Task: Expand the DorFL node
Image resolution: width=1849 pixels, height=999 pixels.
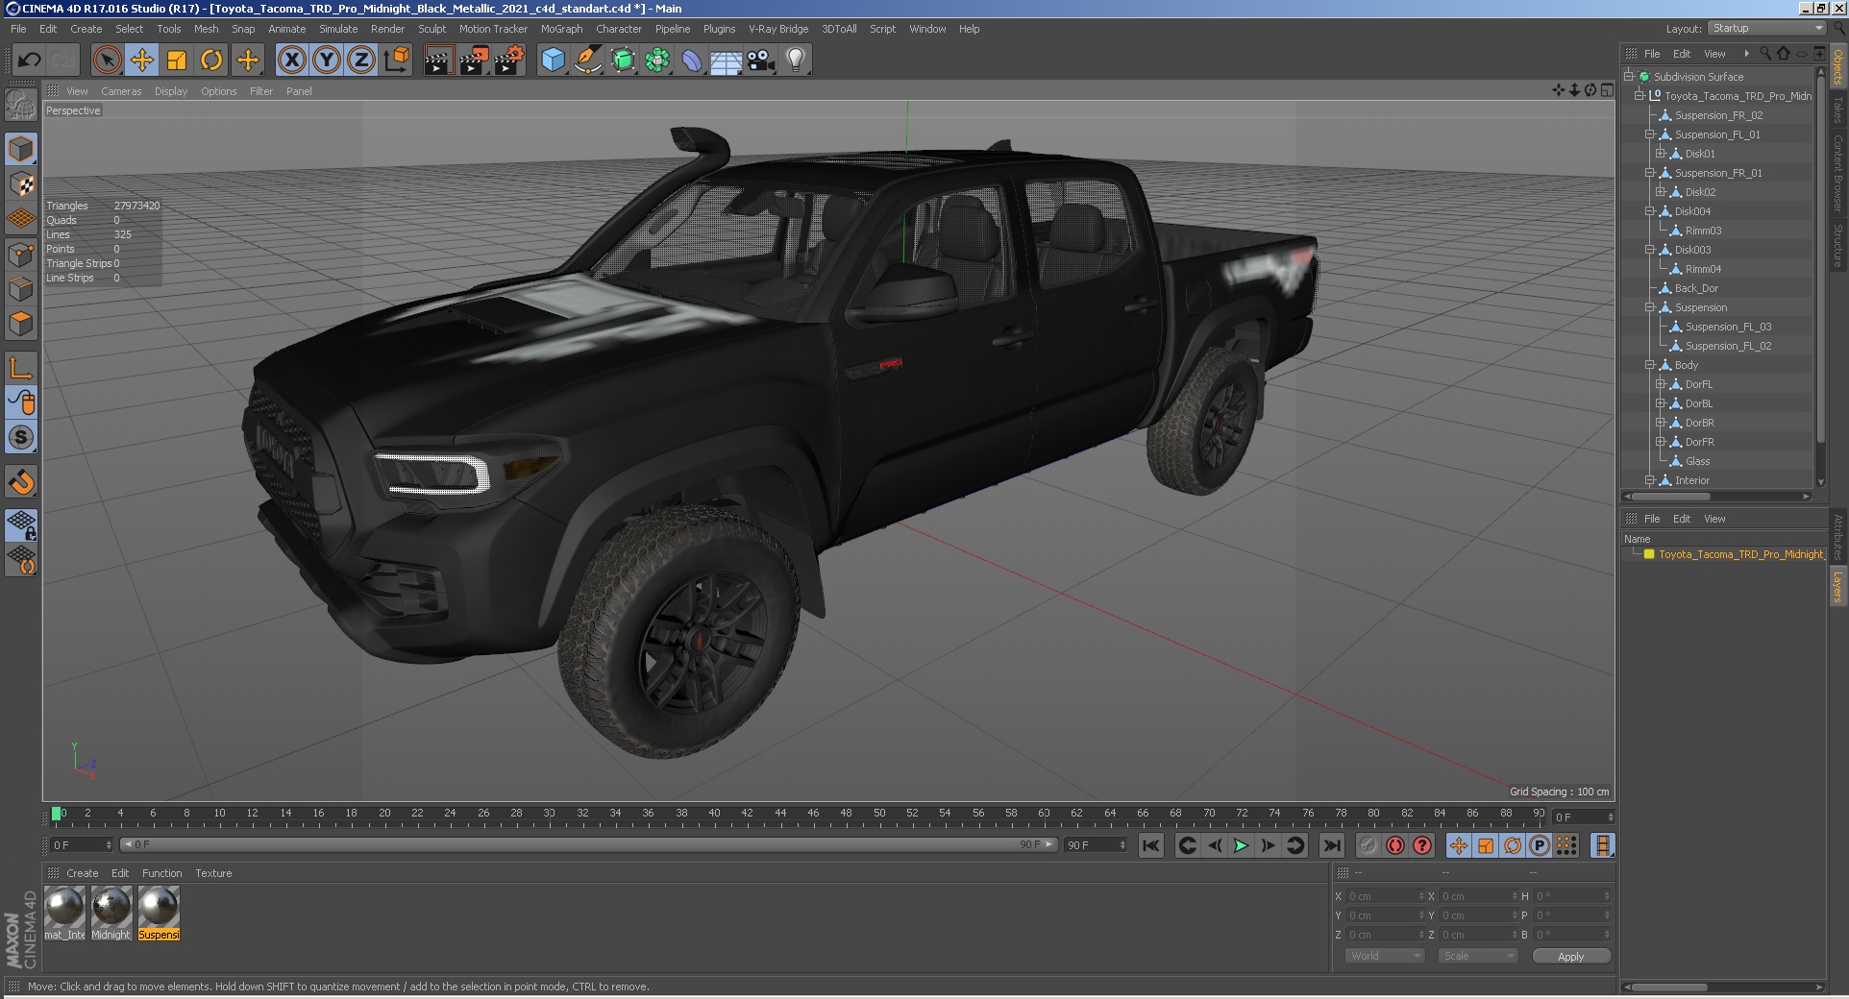Action: (x=1661, y=384)
